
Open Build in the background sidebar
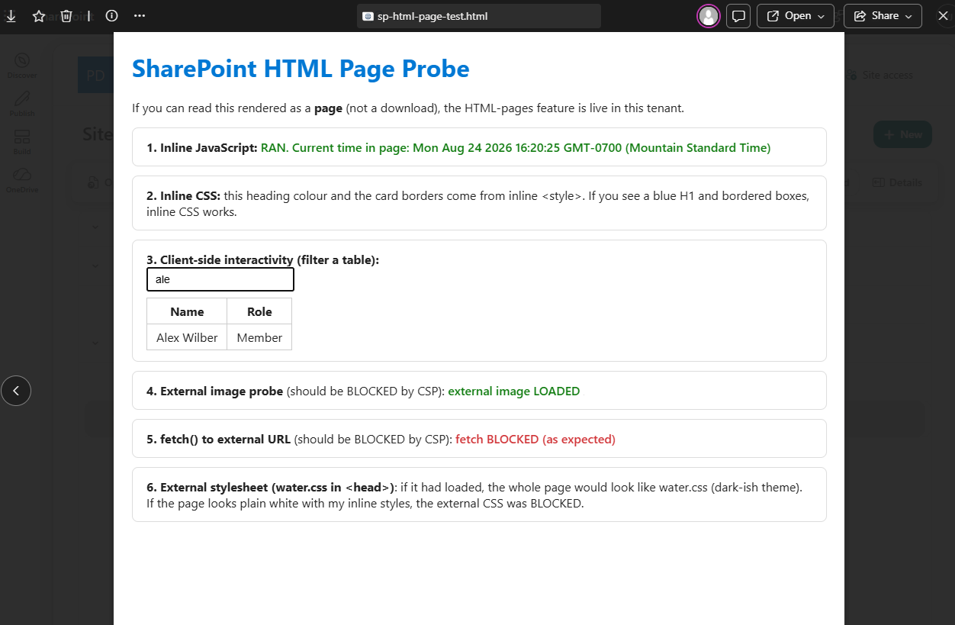[22, 142]
